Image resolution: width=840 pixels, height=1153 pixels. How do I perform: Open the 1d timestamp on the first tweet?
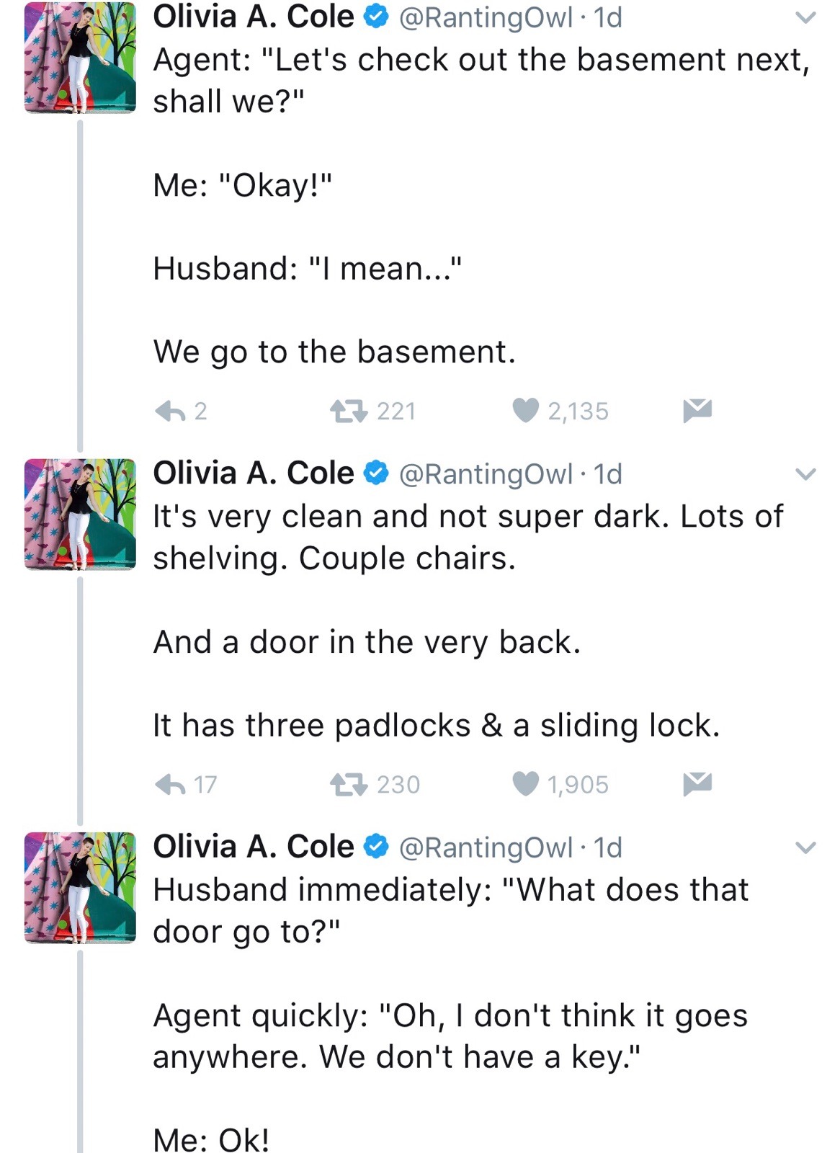tap(607, 17)
